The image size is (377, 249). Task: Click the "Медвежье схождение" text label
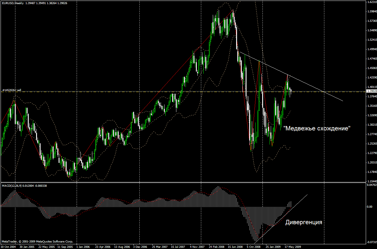(x=317, y=129)
